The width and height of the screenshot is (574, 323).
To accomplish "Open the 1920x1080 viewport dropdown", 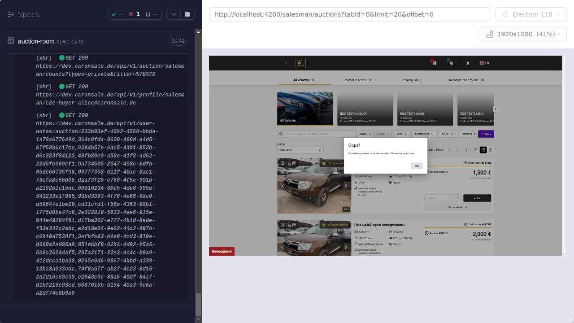I will tap(523, 34).
